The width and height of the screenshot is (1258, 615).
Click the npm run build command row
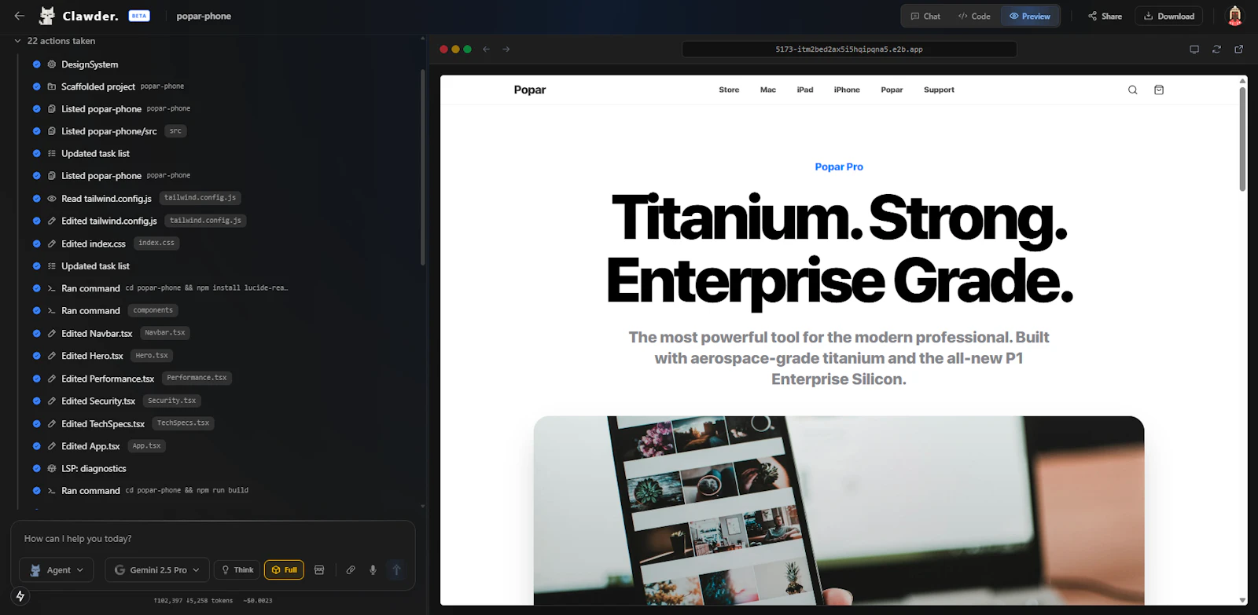click(x=140, y=490)
